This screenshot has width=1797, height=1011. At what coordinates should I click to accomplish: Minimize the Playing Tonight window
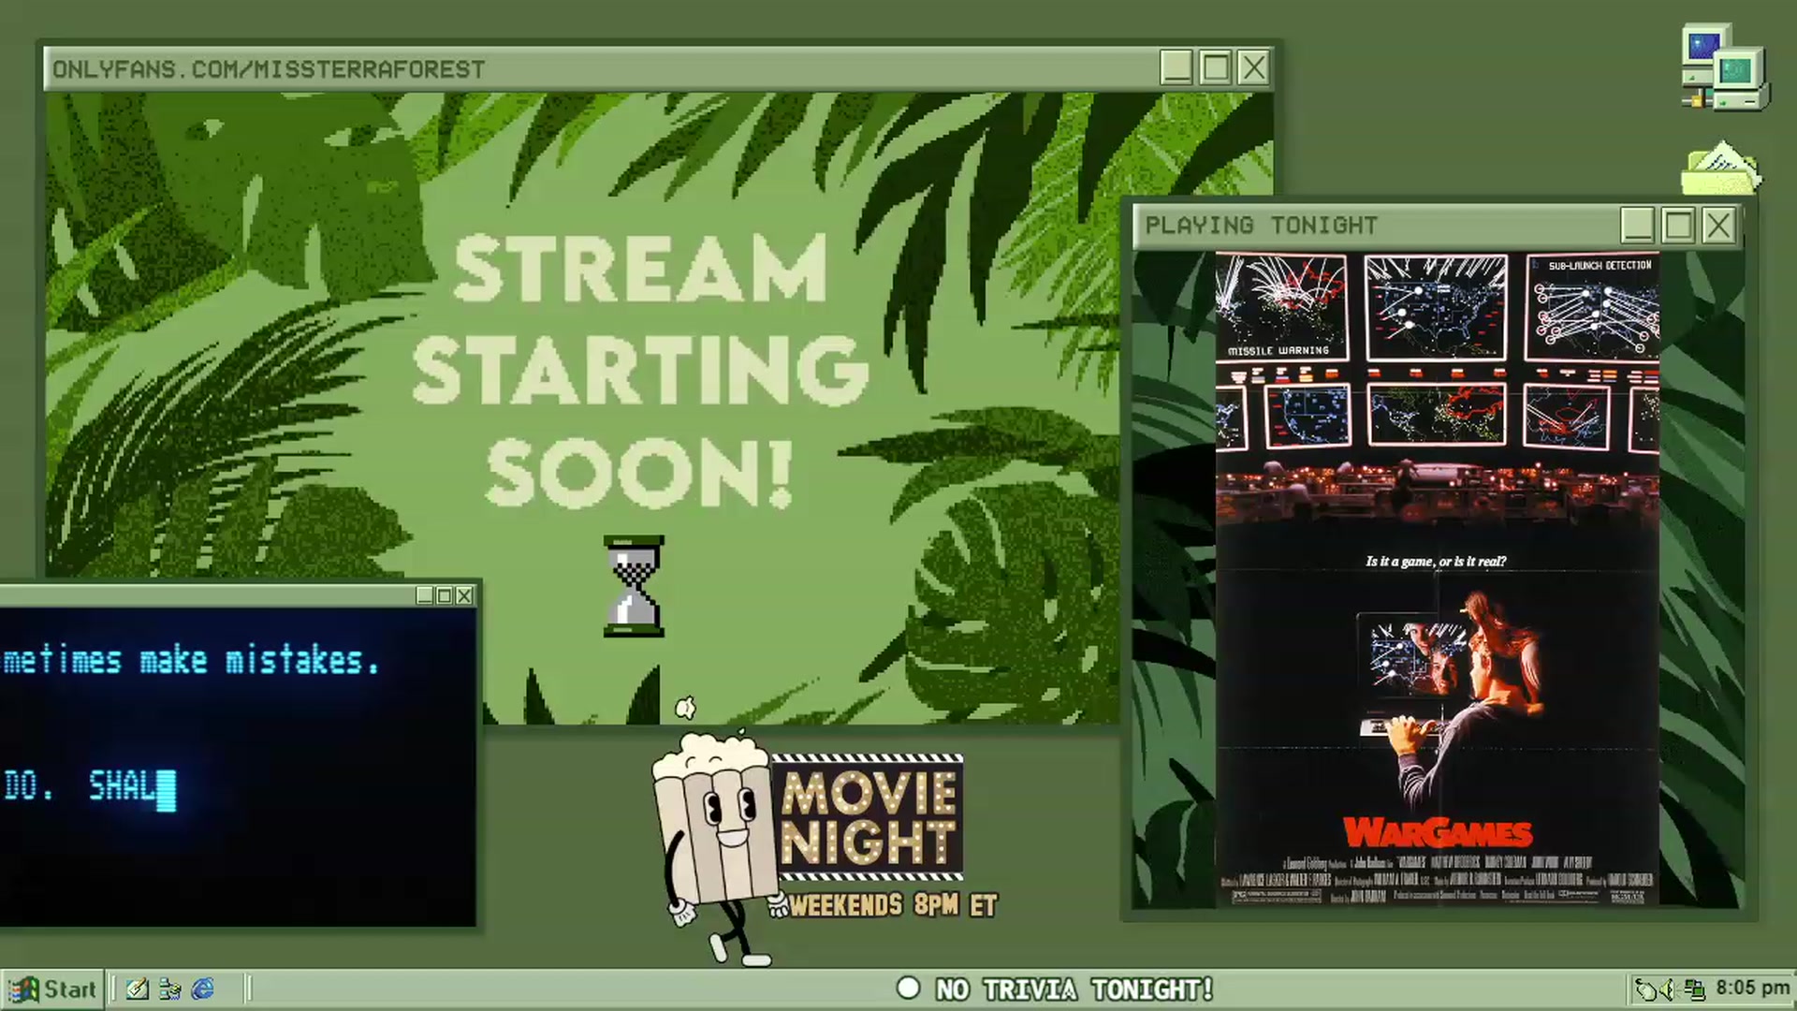click(x=1637, y=226)
